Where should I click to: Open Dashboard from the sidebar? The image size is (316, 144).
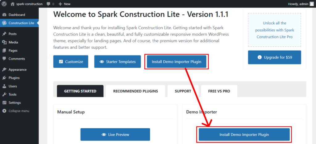[17, 15]
